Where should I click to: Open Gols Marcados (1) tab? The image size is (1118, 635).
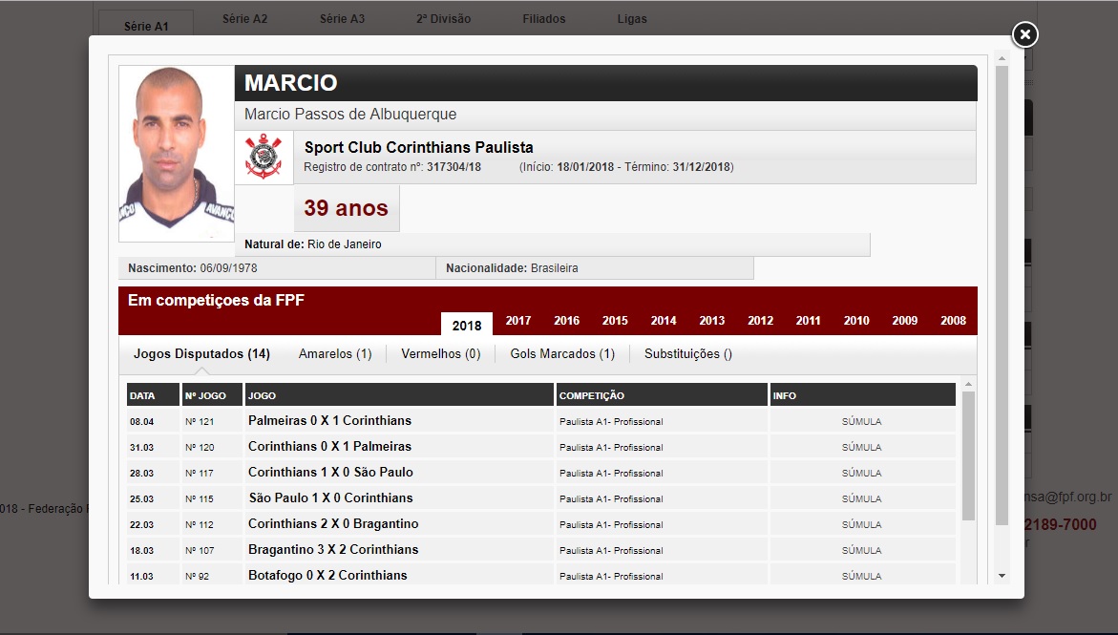pyautogui.click(x=562, y=354)
